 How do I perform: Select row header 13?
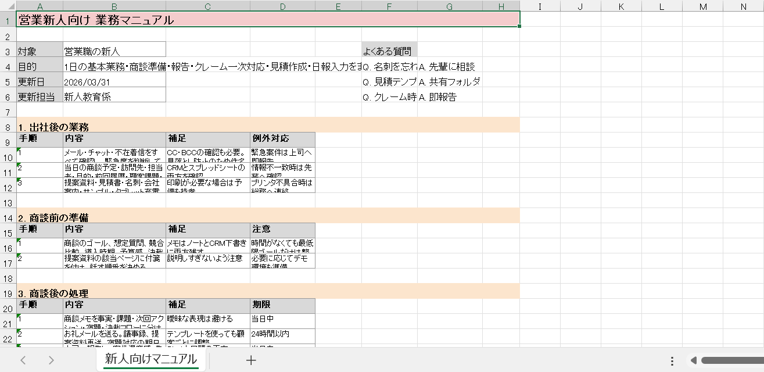8,201
